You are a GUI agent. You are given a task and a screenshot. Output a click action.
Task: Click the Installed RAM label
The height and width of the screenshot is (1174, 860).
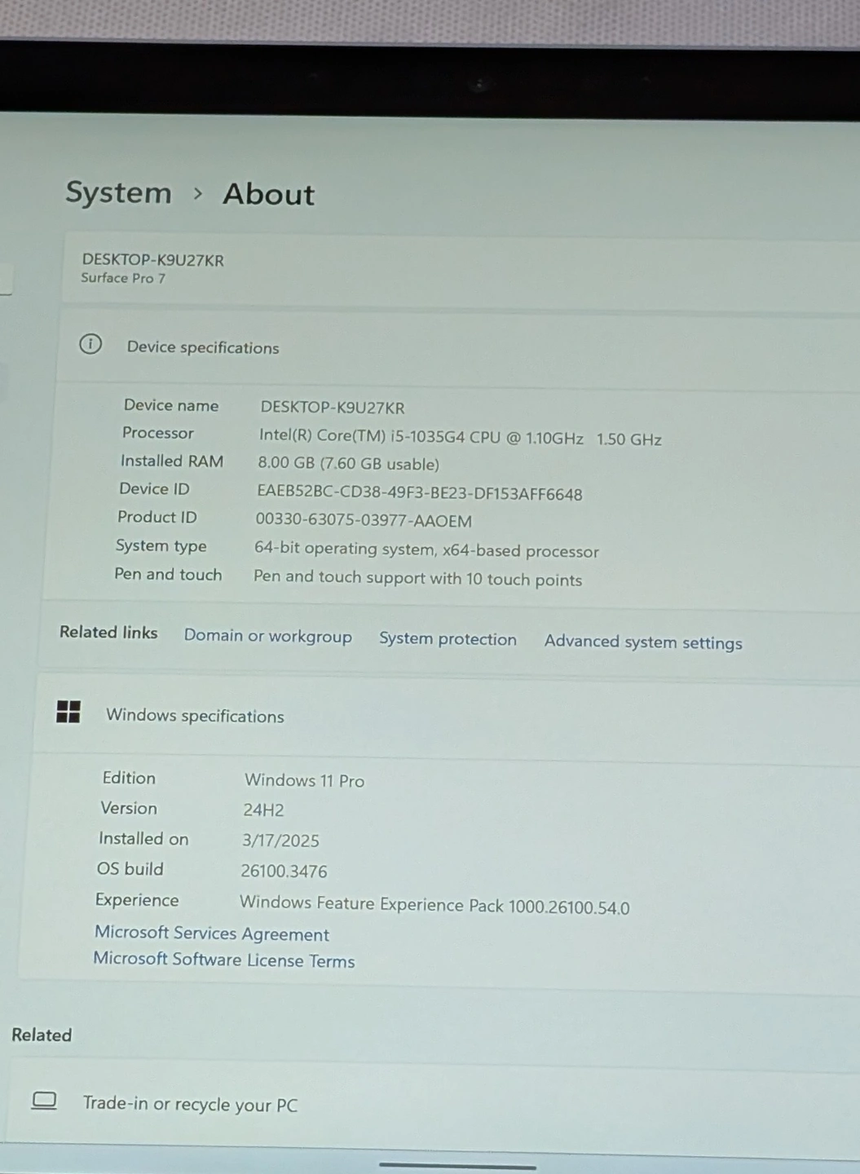[x=172, y=461]
